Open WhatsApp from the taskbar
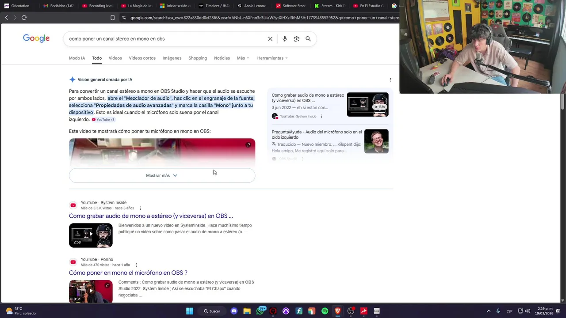The width and height of the screenshot is (566, 318). 260,311
